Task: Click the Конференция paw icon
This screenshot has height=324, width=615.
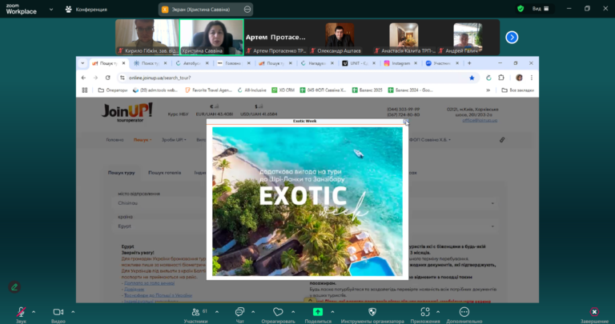Action: (x=69, y=9)
